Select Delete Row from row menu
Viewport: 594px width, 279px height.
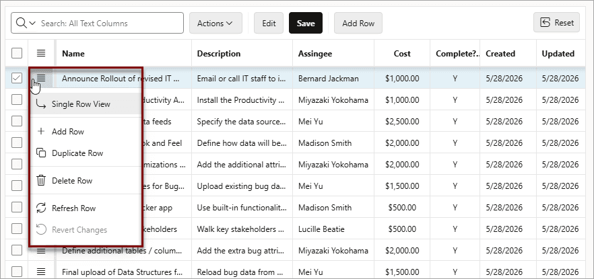(86, 181)
